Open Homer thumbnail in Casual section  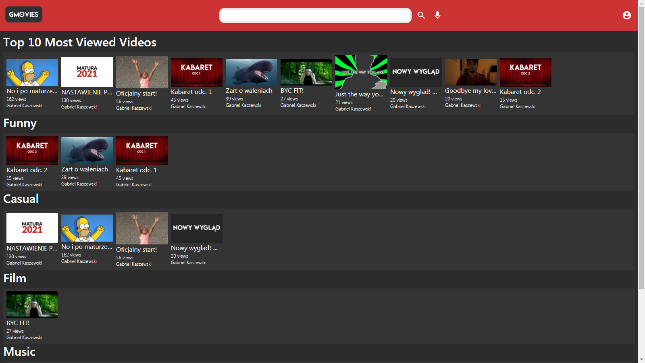[87, 228]
